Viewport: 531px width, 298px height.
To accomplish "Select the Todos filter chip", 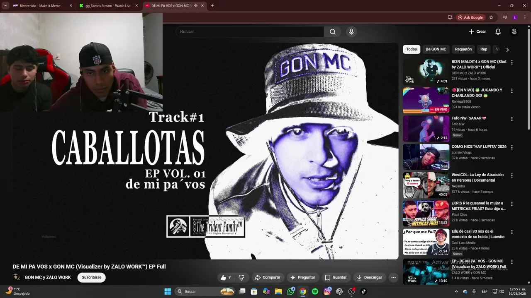I will pos(412,49).
